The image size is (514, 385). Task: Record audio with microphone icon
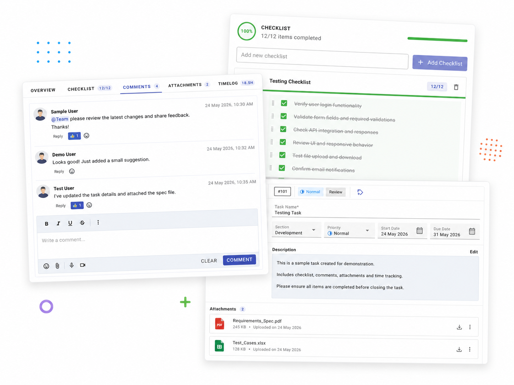[72, 265]
